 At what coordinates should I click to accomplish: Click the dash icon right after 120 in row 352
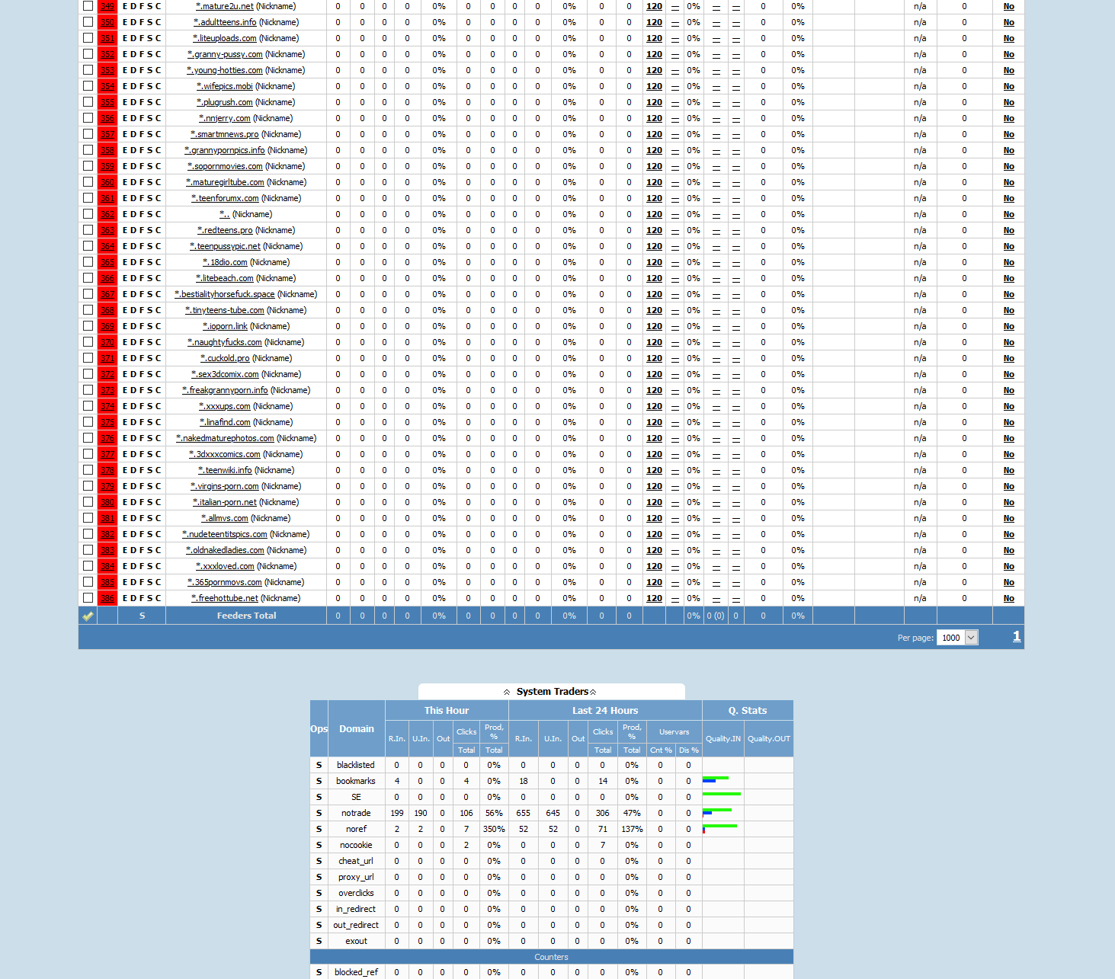tap(675, 55)
